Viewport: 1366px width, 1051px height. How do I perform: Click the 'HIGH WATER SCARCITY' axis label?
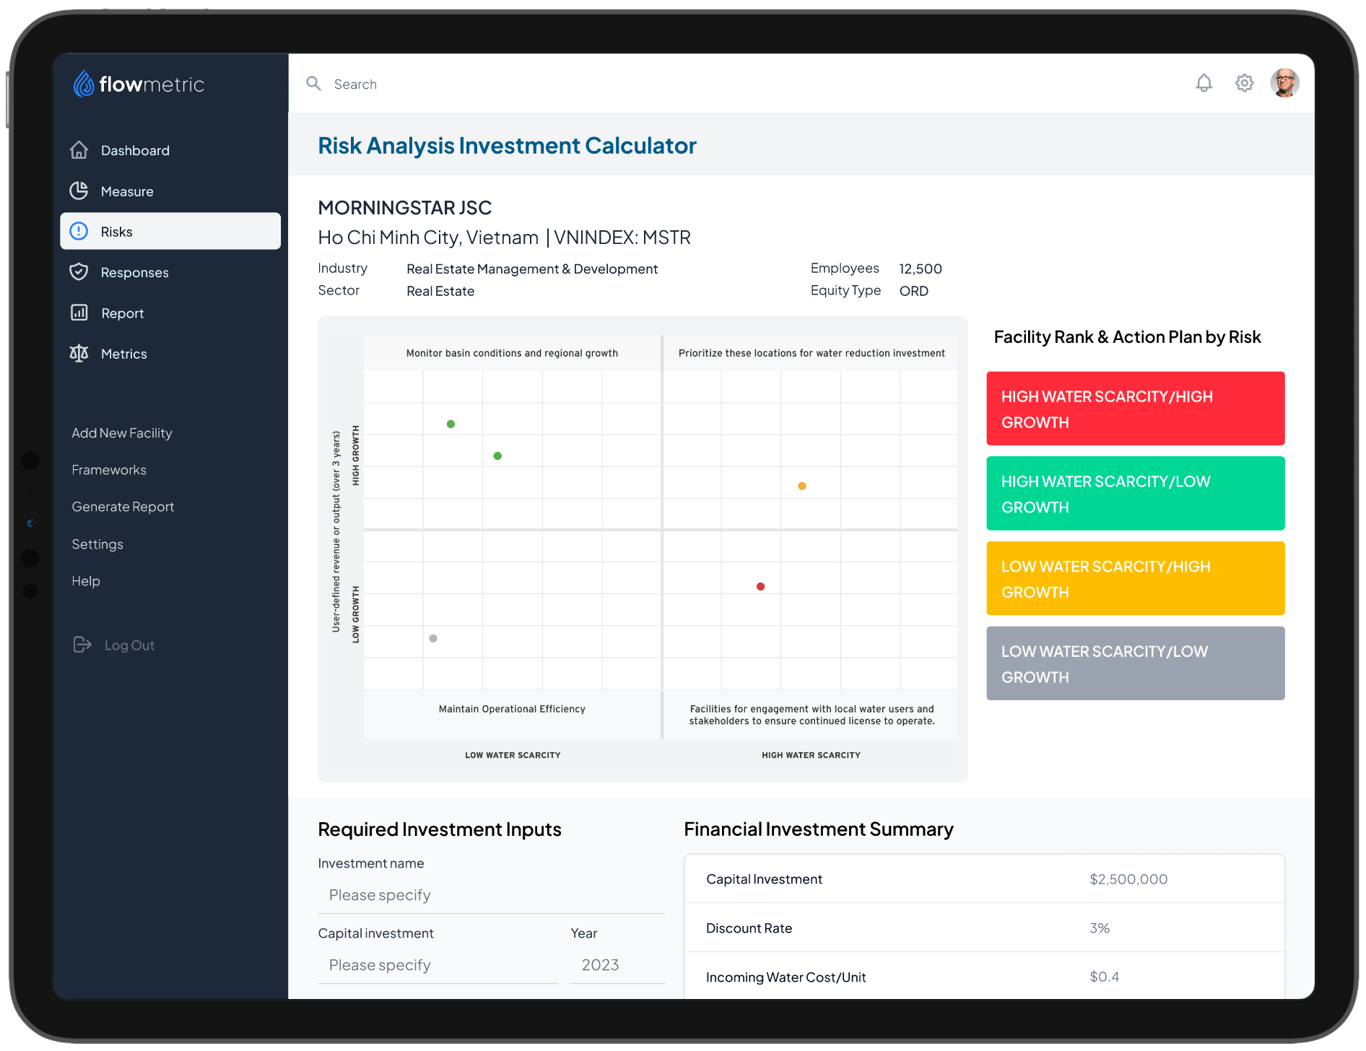click(x=811, y=755)
